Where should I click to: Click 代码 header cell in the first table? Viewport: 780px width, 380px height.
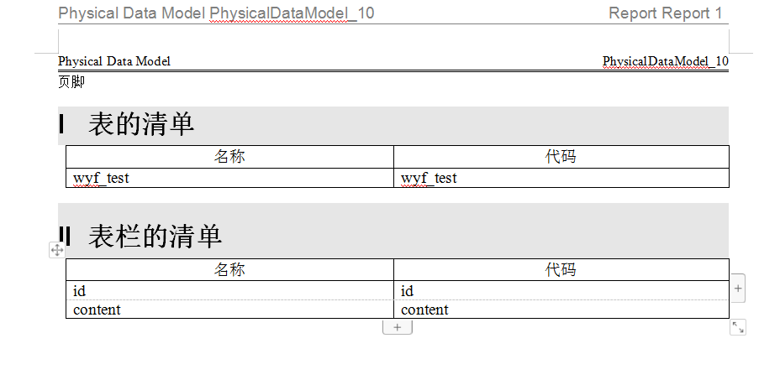[x=561, y=157]
